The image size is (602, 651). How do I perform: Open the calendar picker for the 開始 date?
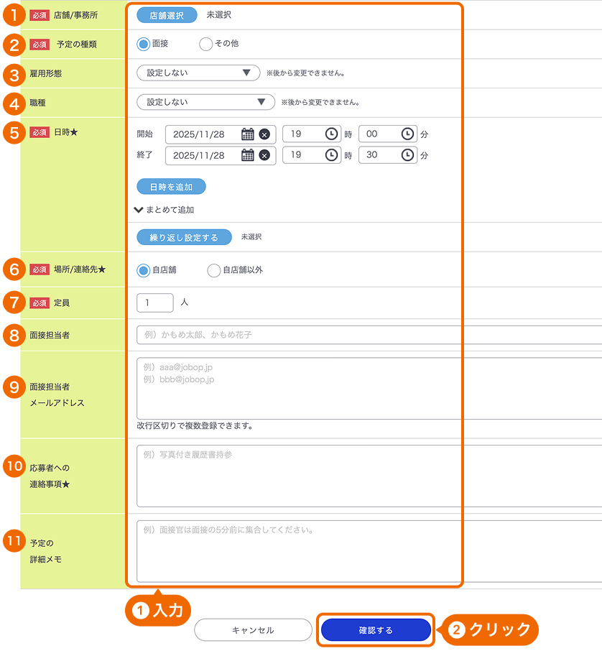tap(247, 134)
